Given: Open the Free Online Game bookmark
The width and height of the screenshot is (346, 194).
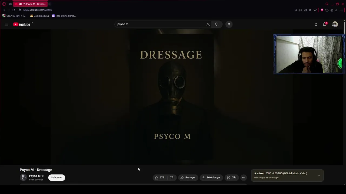Looking at the screenshot, I should coord(64,16).
